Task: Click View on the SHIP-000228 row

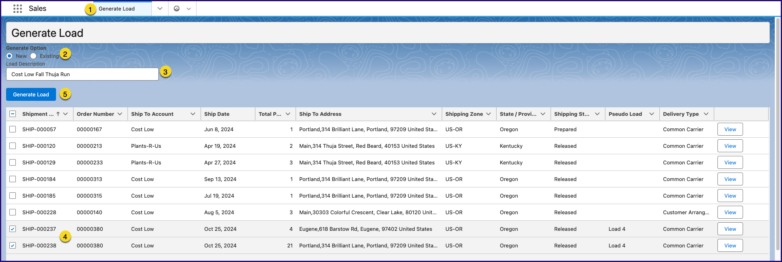Action: 730,213
